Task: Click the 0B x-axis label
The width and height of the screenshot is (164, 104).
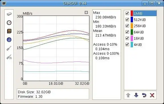Action: coord(25,84)
